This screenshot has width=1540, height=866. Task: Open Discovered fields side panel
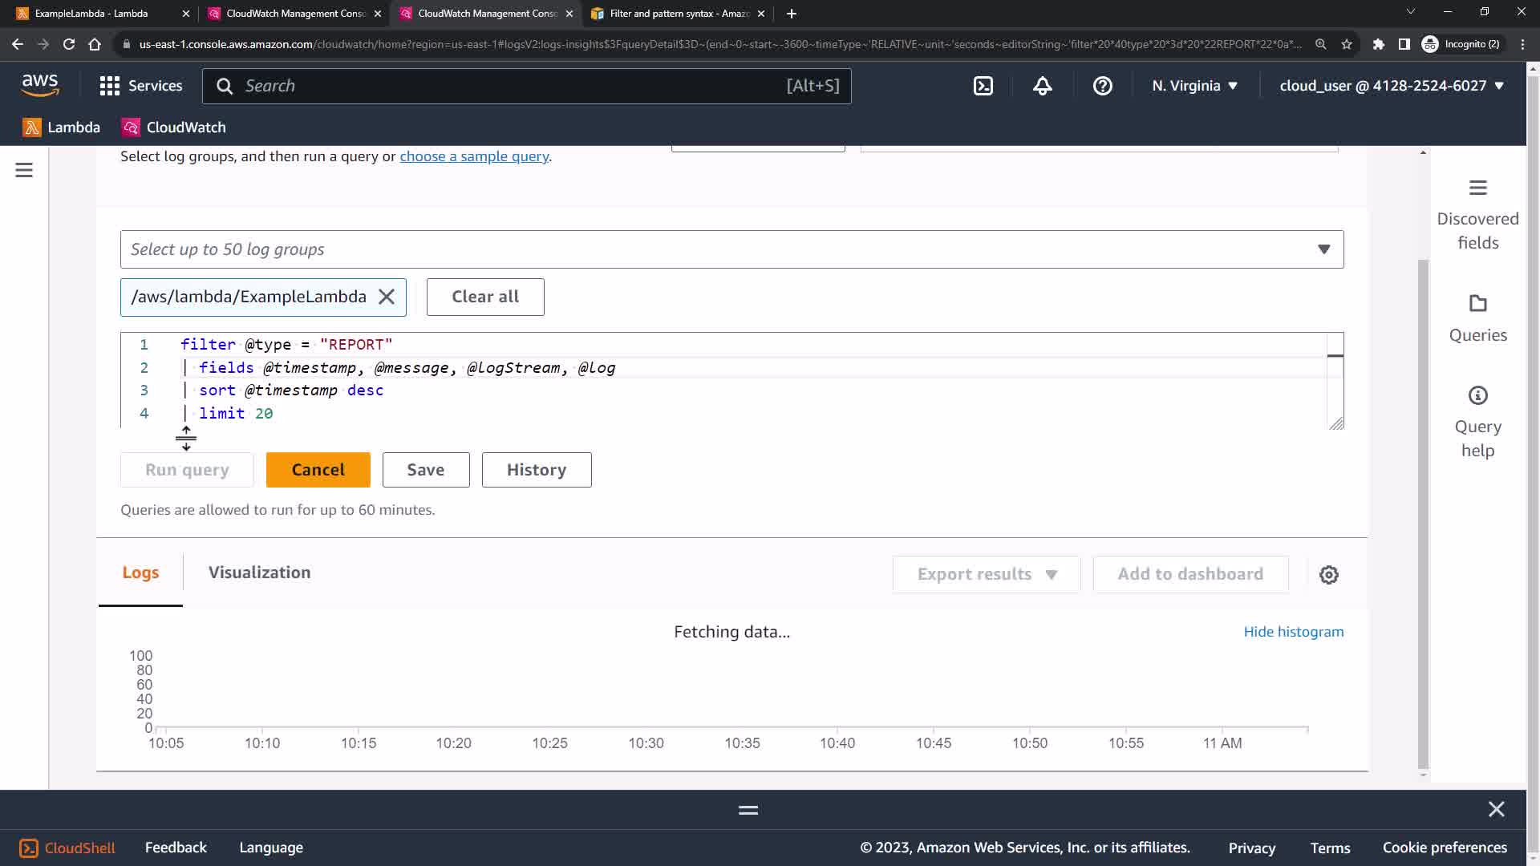pos(1477,214)
